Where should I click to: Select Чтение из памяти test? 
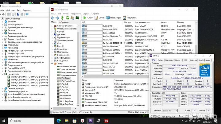(x=68, y=67)
